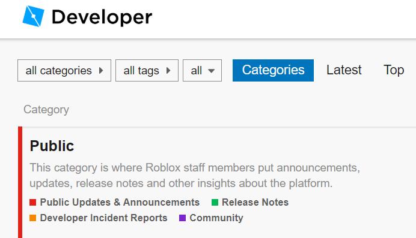Expand the 'all' filter dropdown
Viewport: 416px width, 238px height.
pos(202,70)
